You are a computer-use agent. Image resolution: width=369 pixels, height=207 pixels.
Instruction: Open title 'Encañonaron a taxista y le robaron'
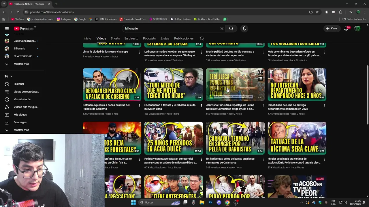pos(170,107)
